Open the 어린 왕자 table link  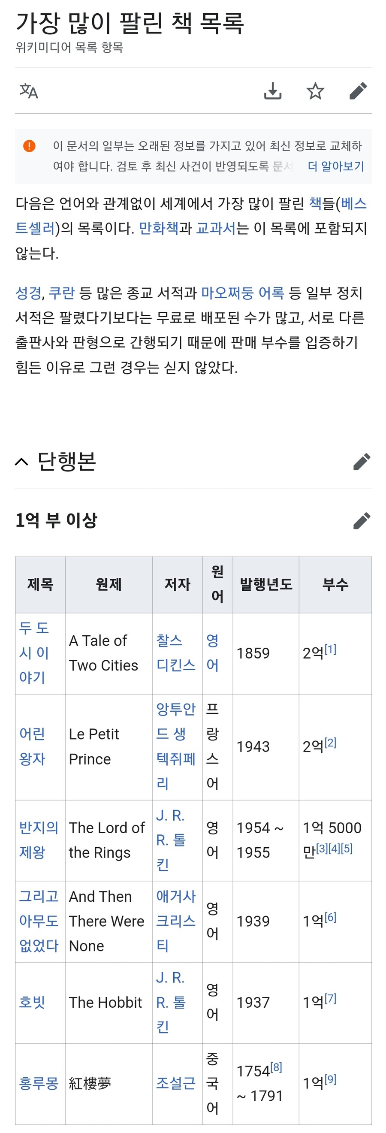32,746
